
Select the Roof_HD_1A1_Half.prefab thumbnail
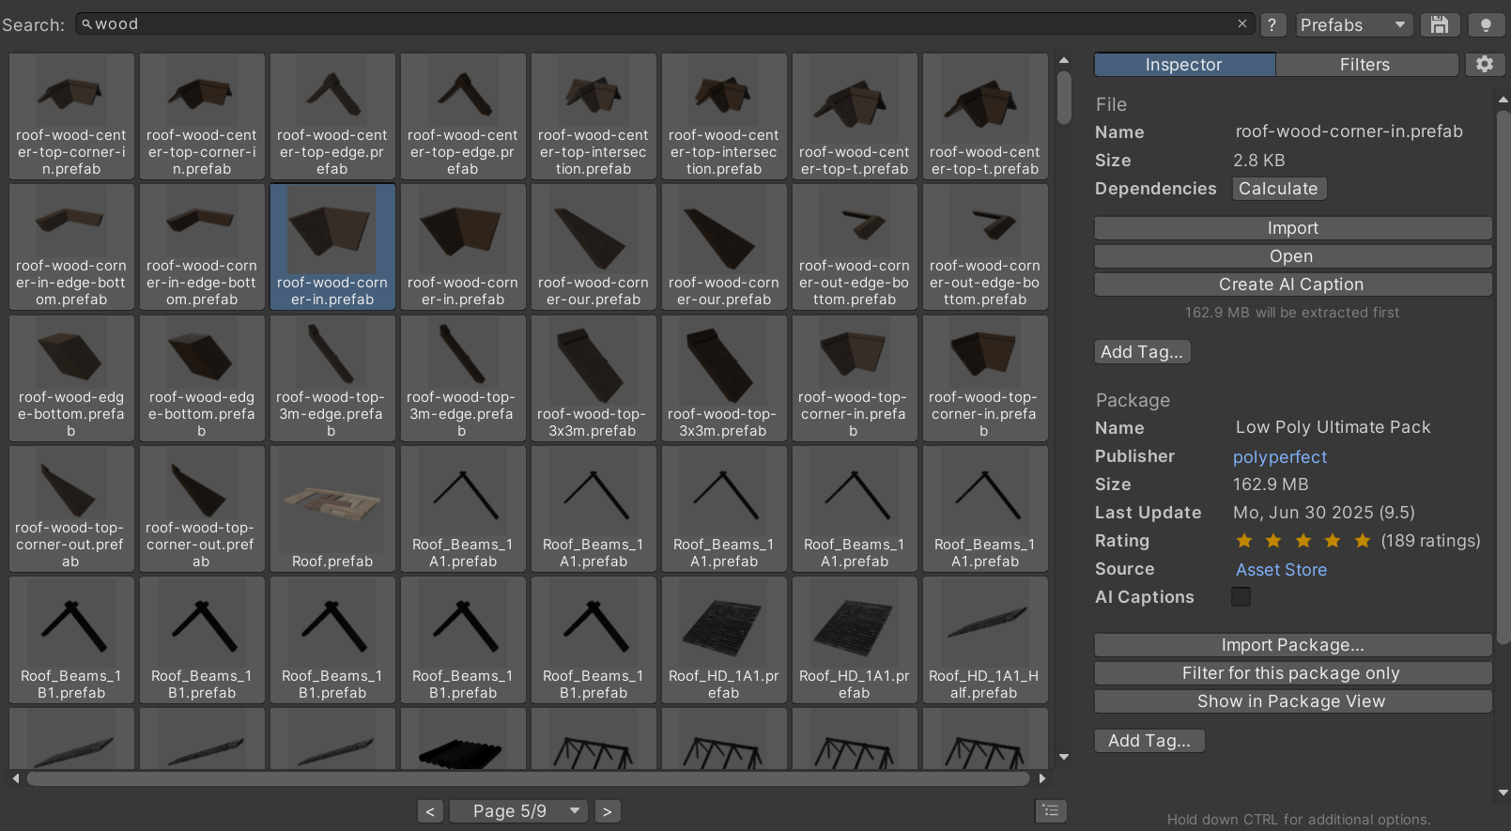[x=985, y=639]
